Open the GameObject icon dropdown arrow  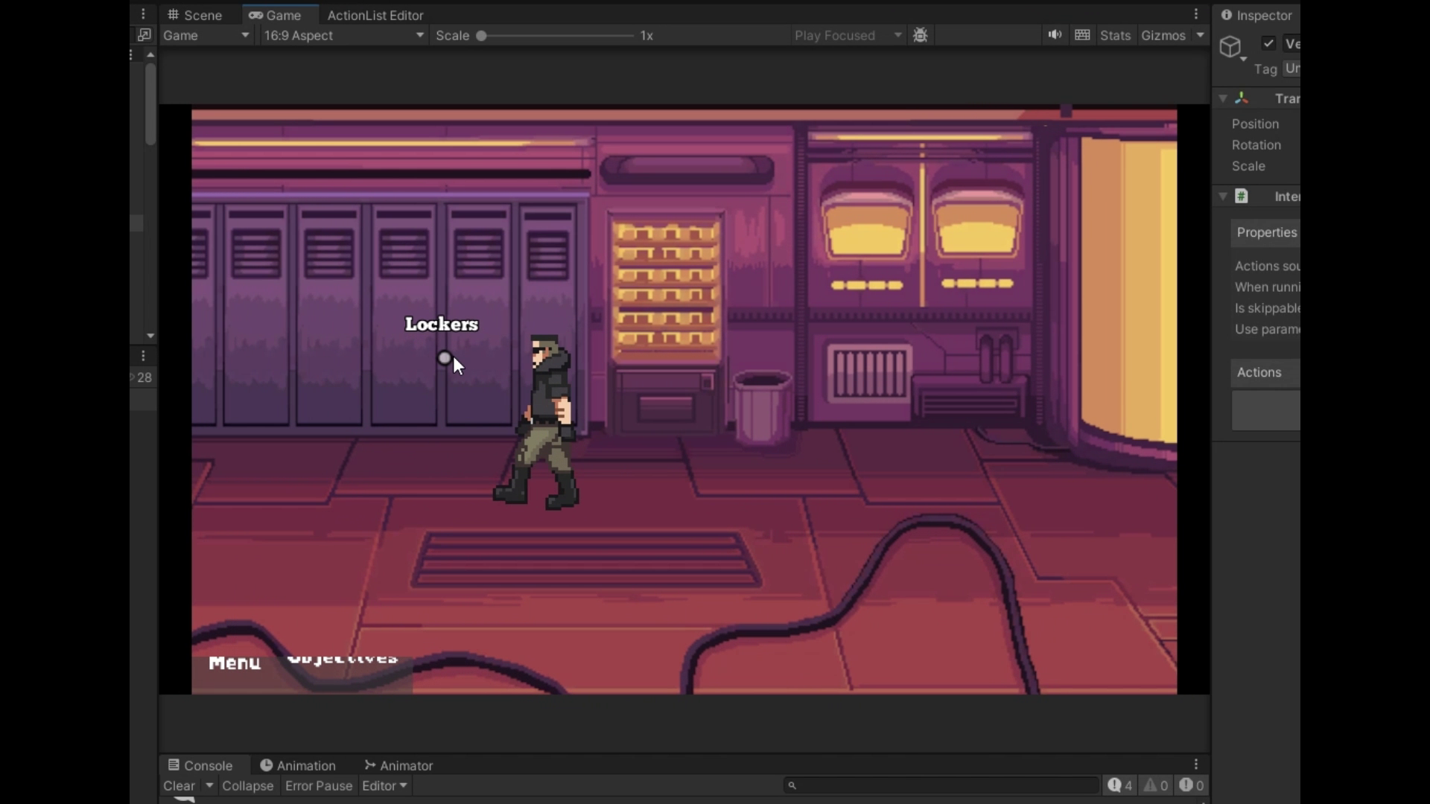tap(1243, 60)
